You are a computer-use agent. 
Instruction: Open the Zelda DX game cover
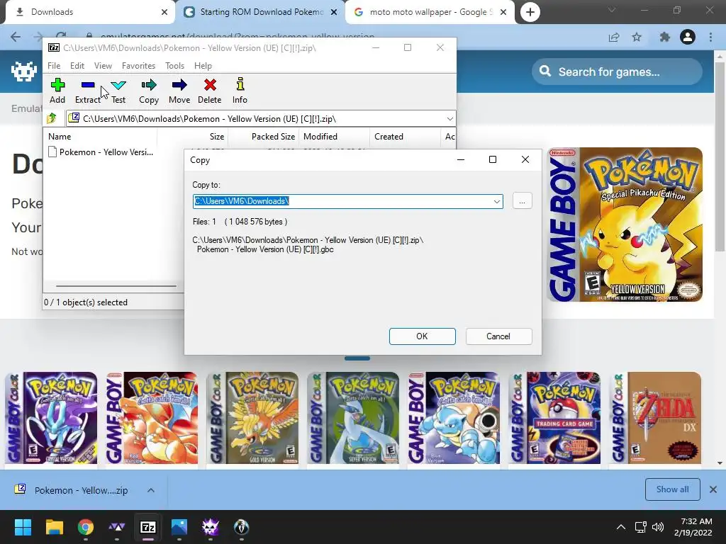click(655, 418)
